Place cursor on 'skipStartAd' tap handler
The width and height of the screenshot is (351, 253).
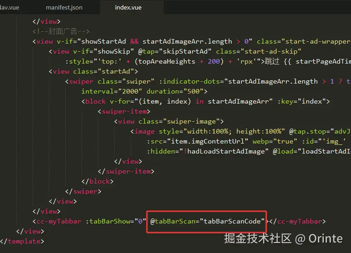tap(185, 51)
